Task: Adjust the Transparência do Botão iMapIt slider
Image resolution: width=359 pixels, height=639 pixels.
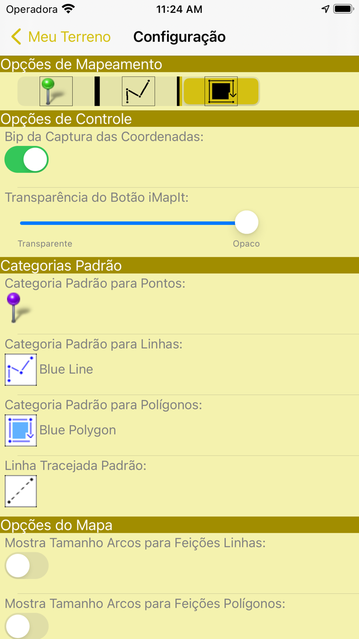Action: pyautogui.click(x=247, y=222)
